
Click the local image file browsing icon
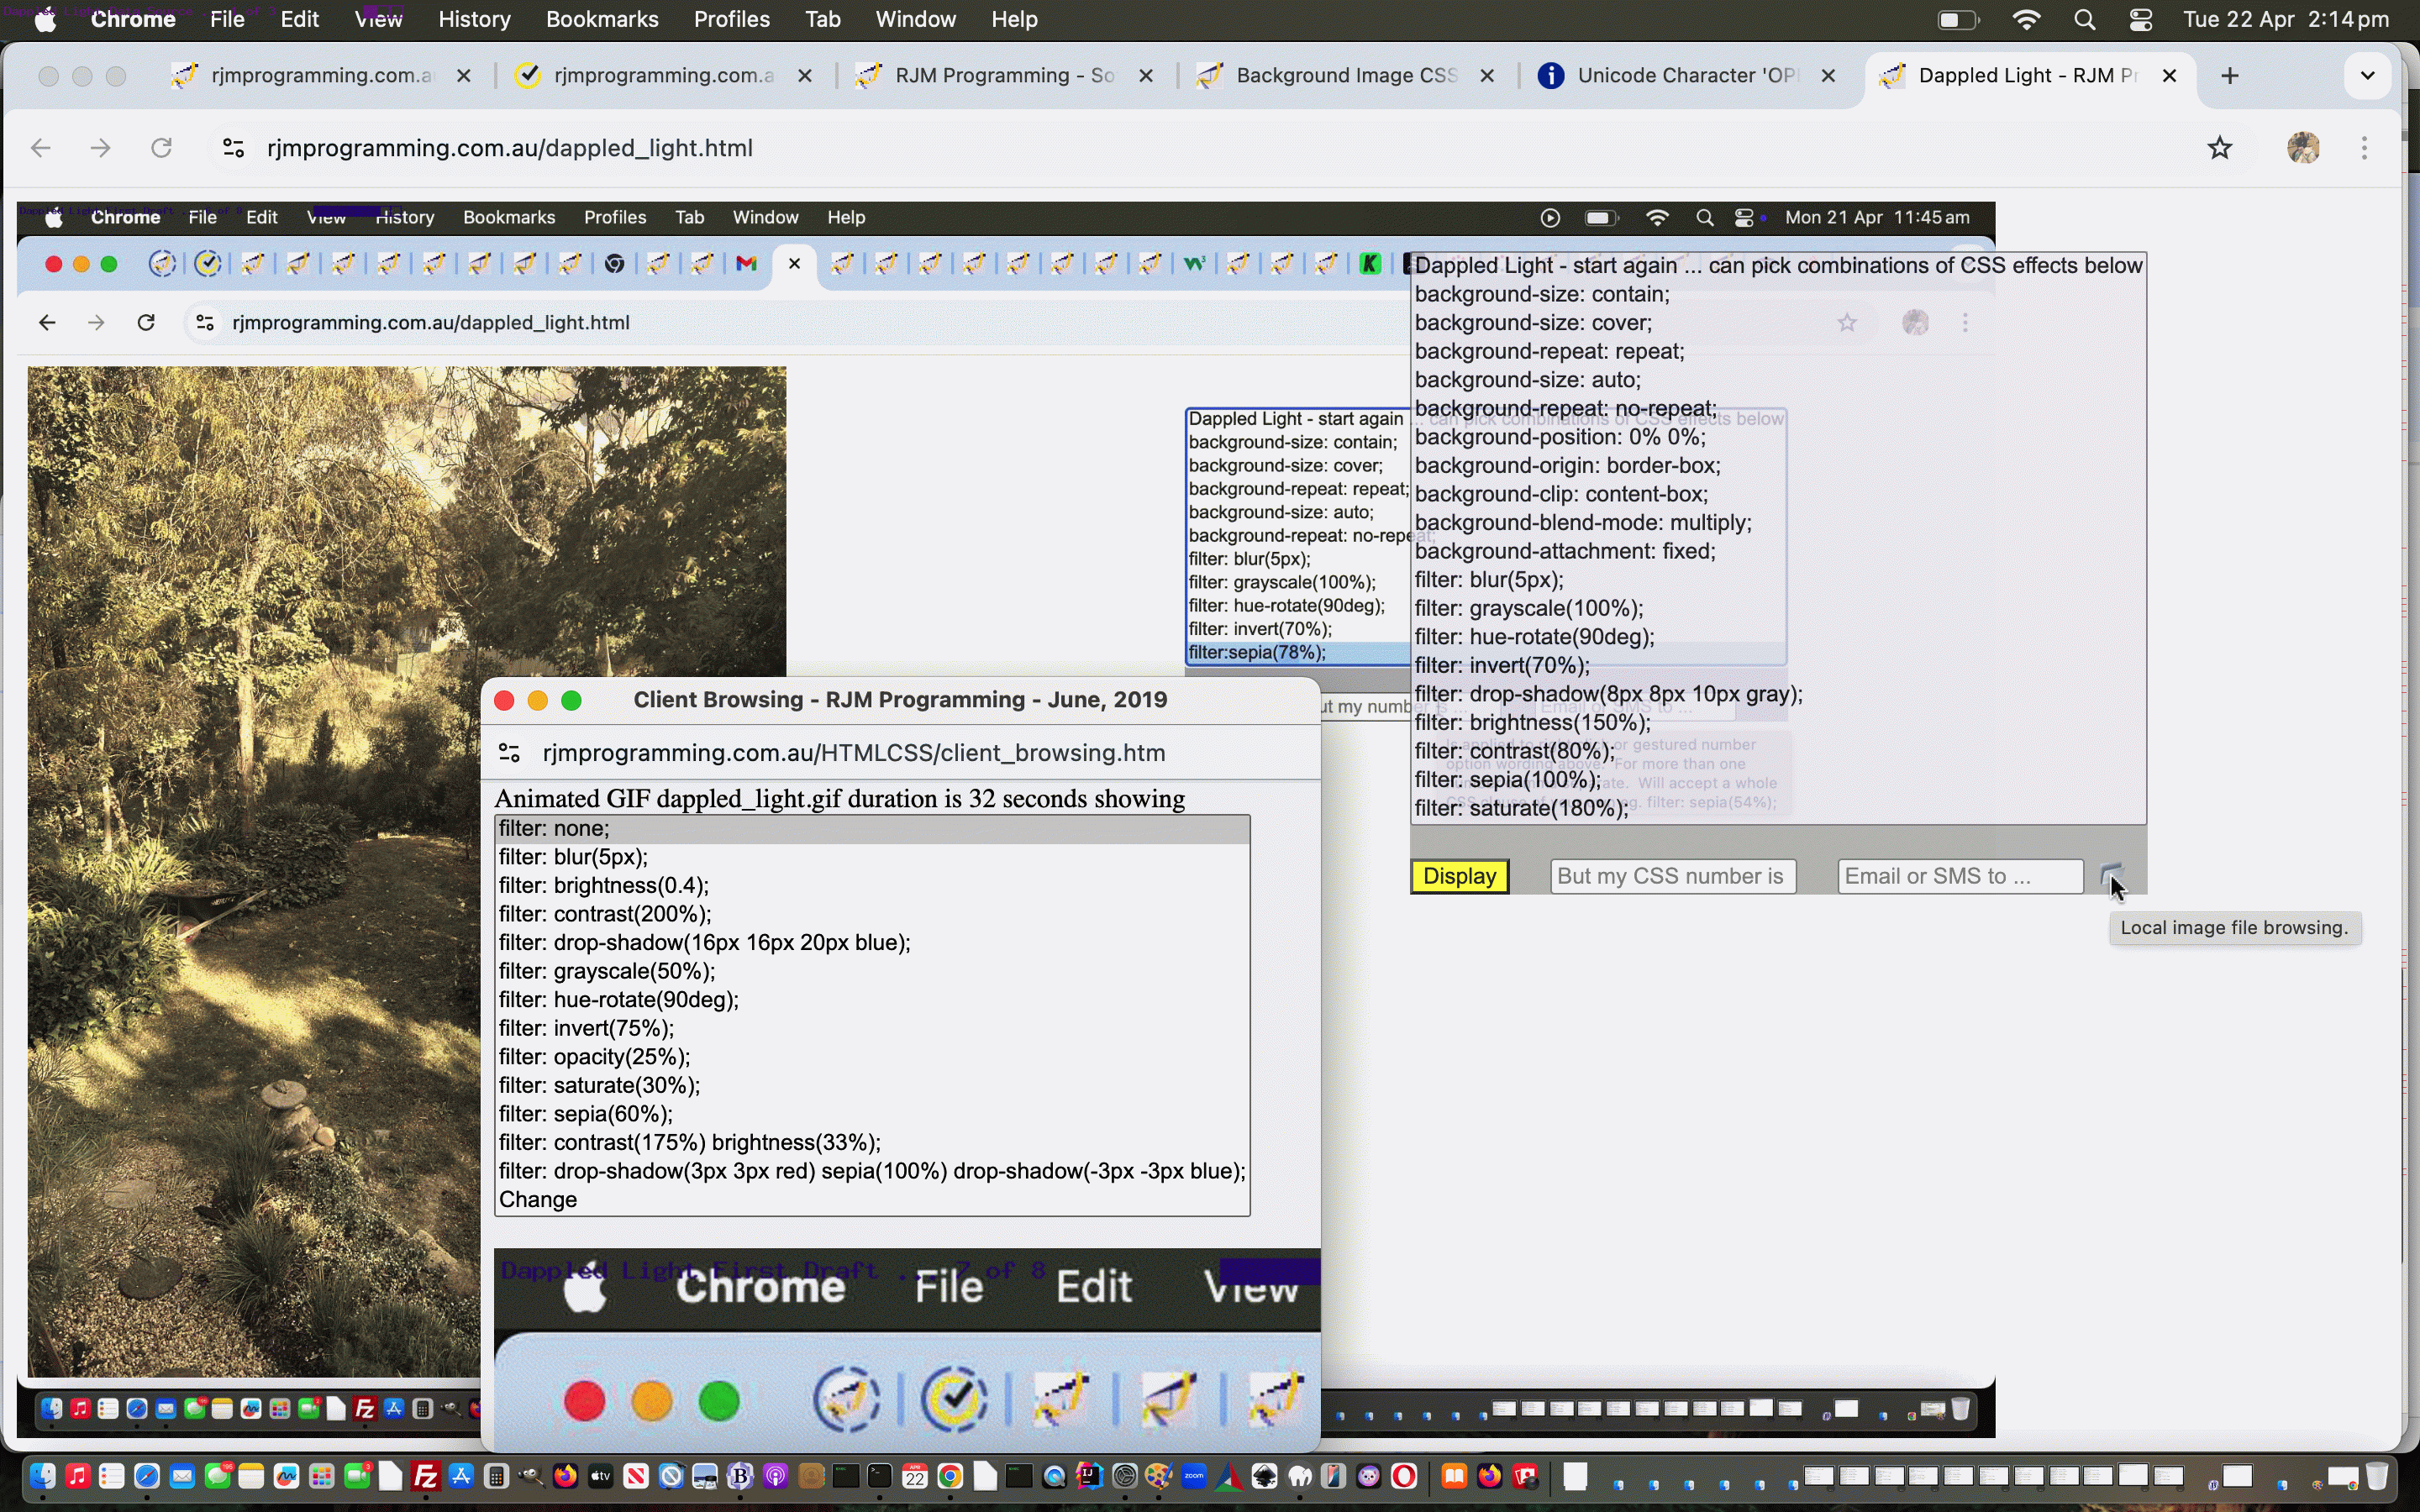pyautogui.click(x=2110, y=875)
